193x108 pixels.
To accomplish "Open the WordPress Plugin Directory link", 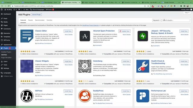I will click(x=90, y=25).
